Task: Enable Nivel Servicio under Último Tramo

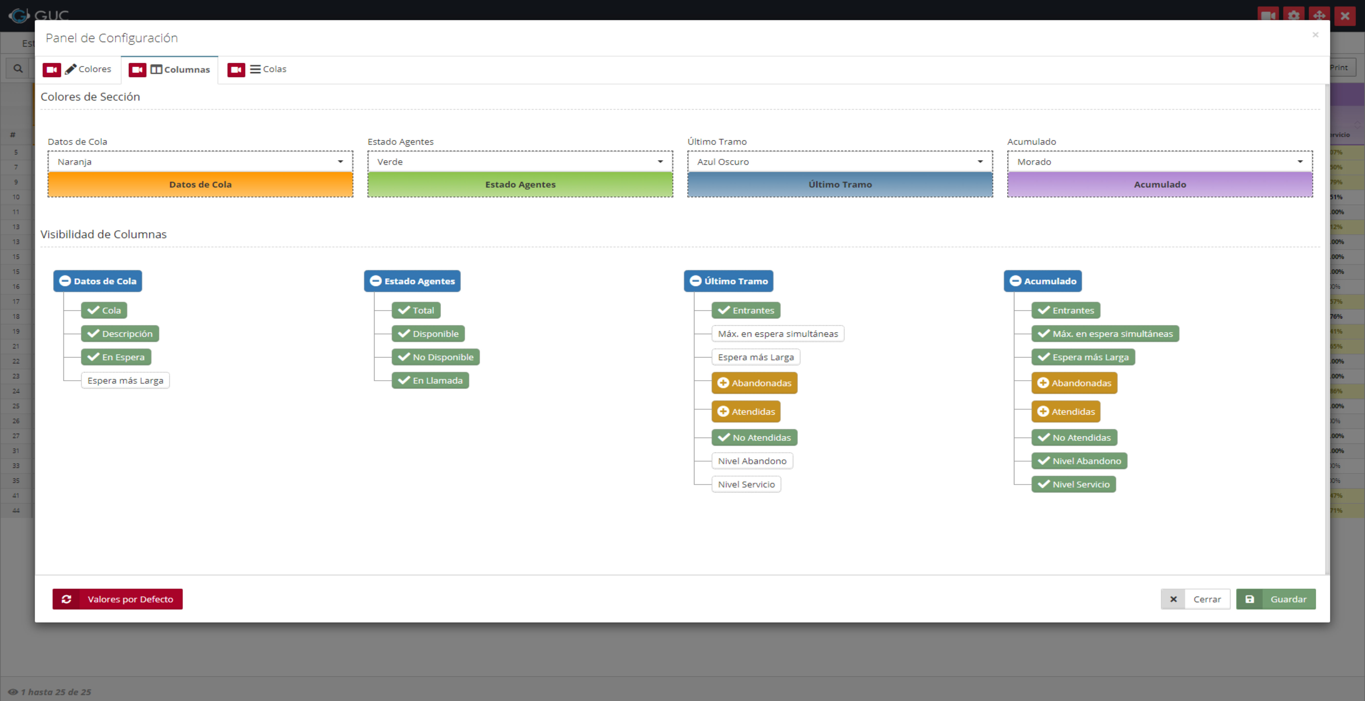Action: click(x=746, y=484)
